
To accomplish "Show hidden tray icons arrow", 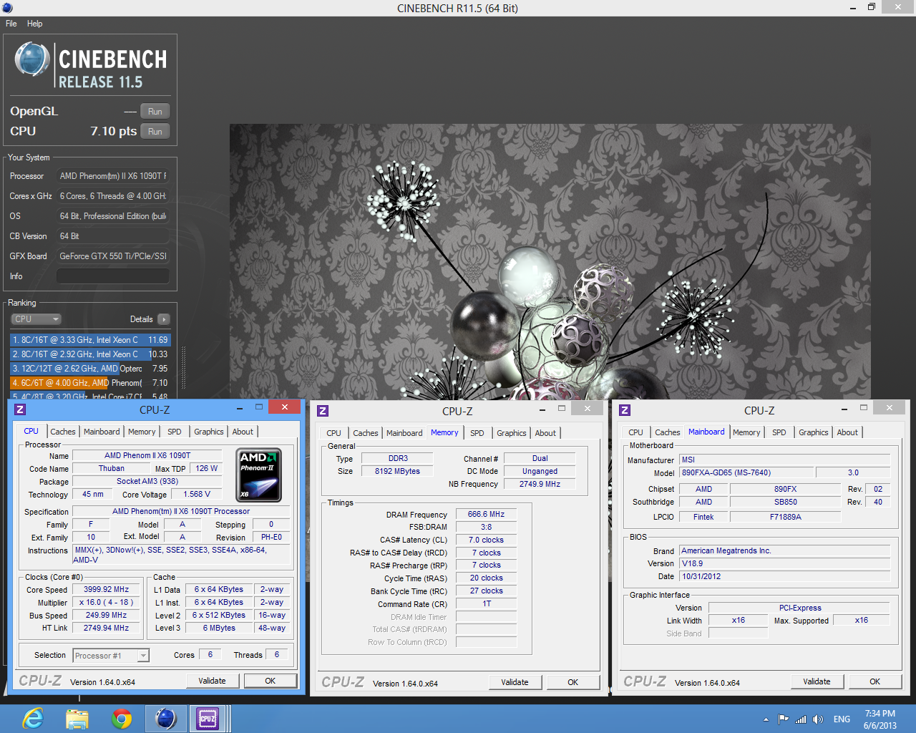I will coord(766,719).
